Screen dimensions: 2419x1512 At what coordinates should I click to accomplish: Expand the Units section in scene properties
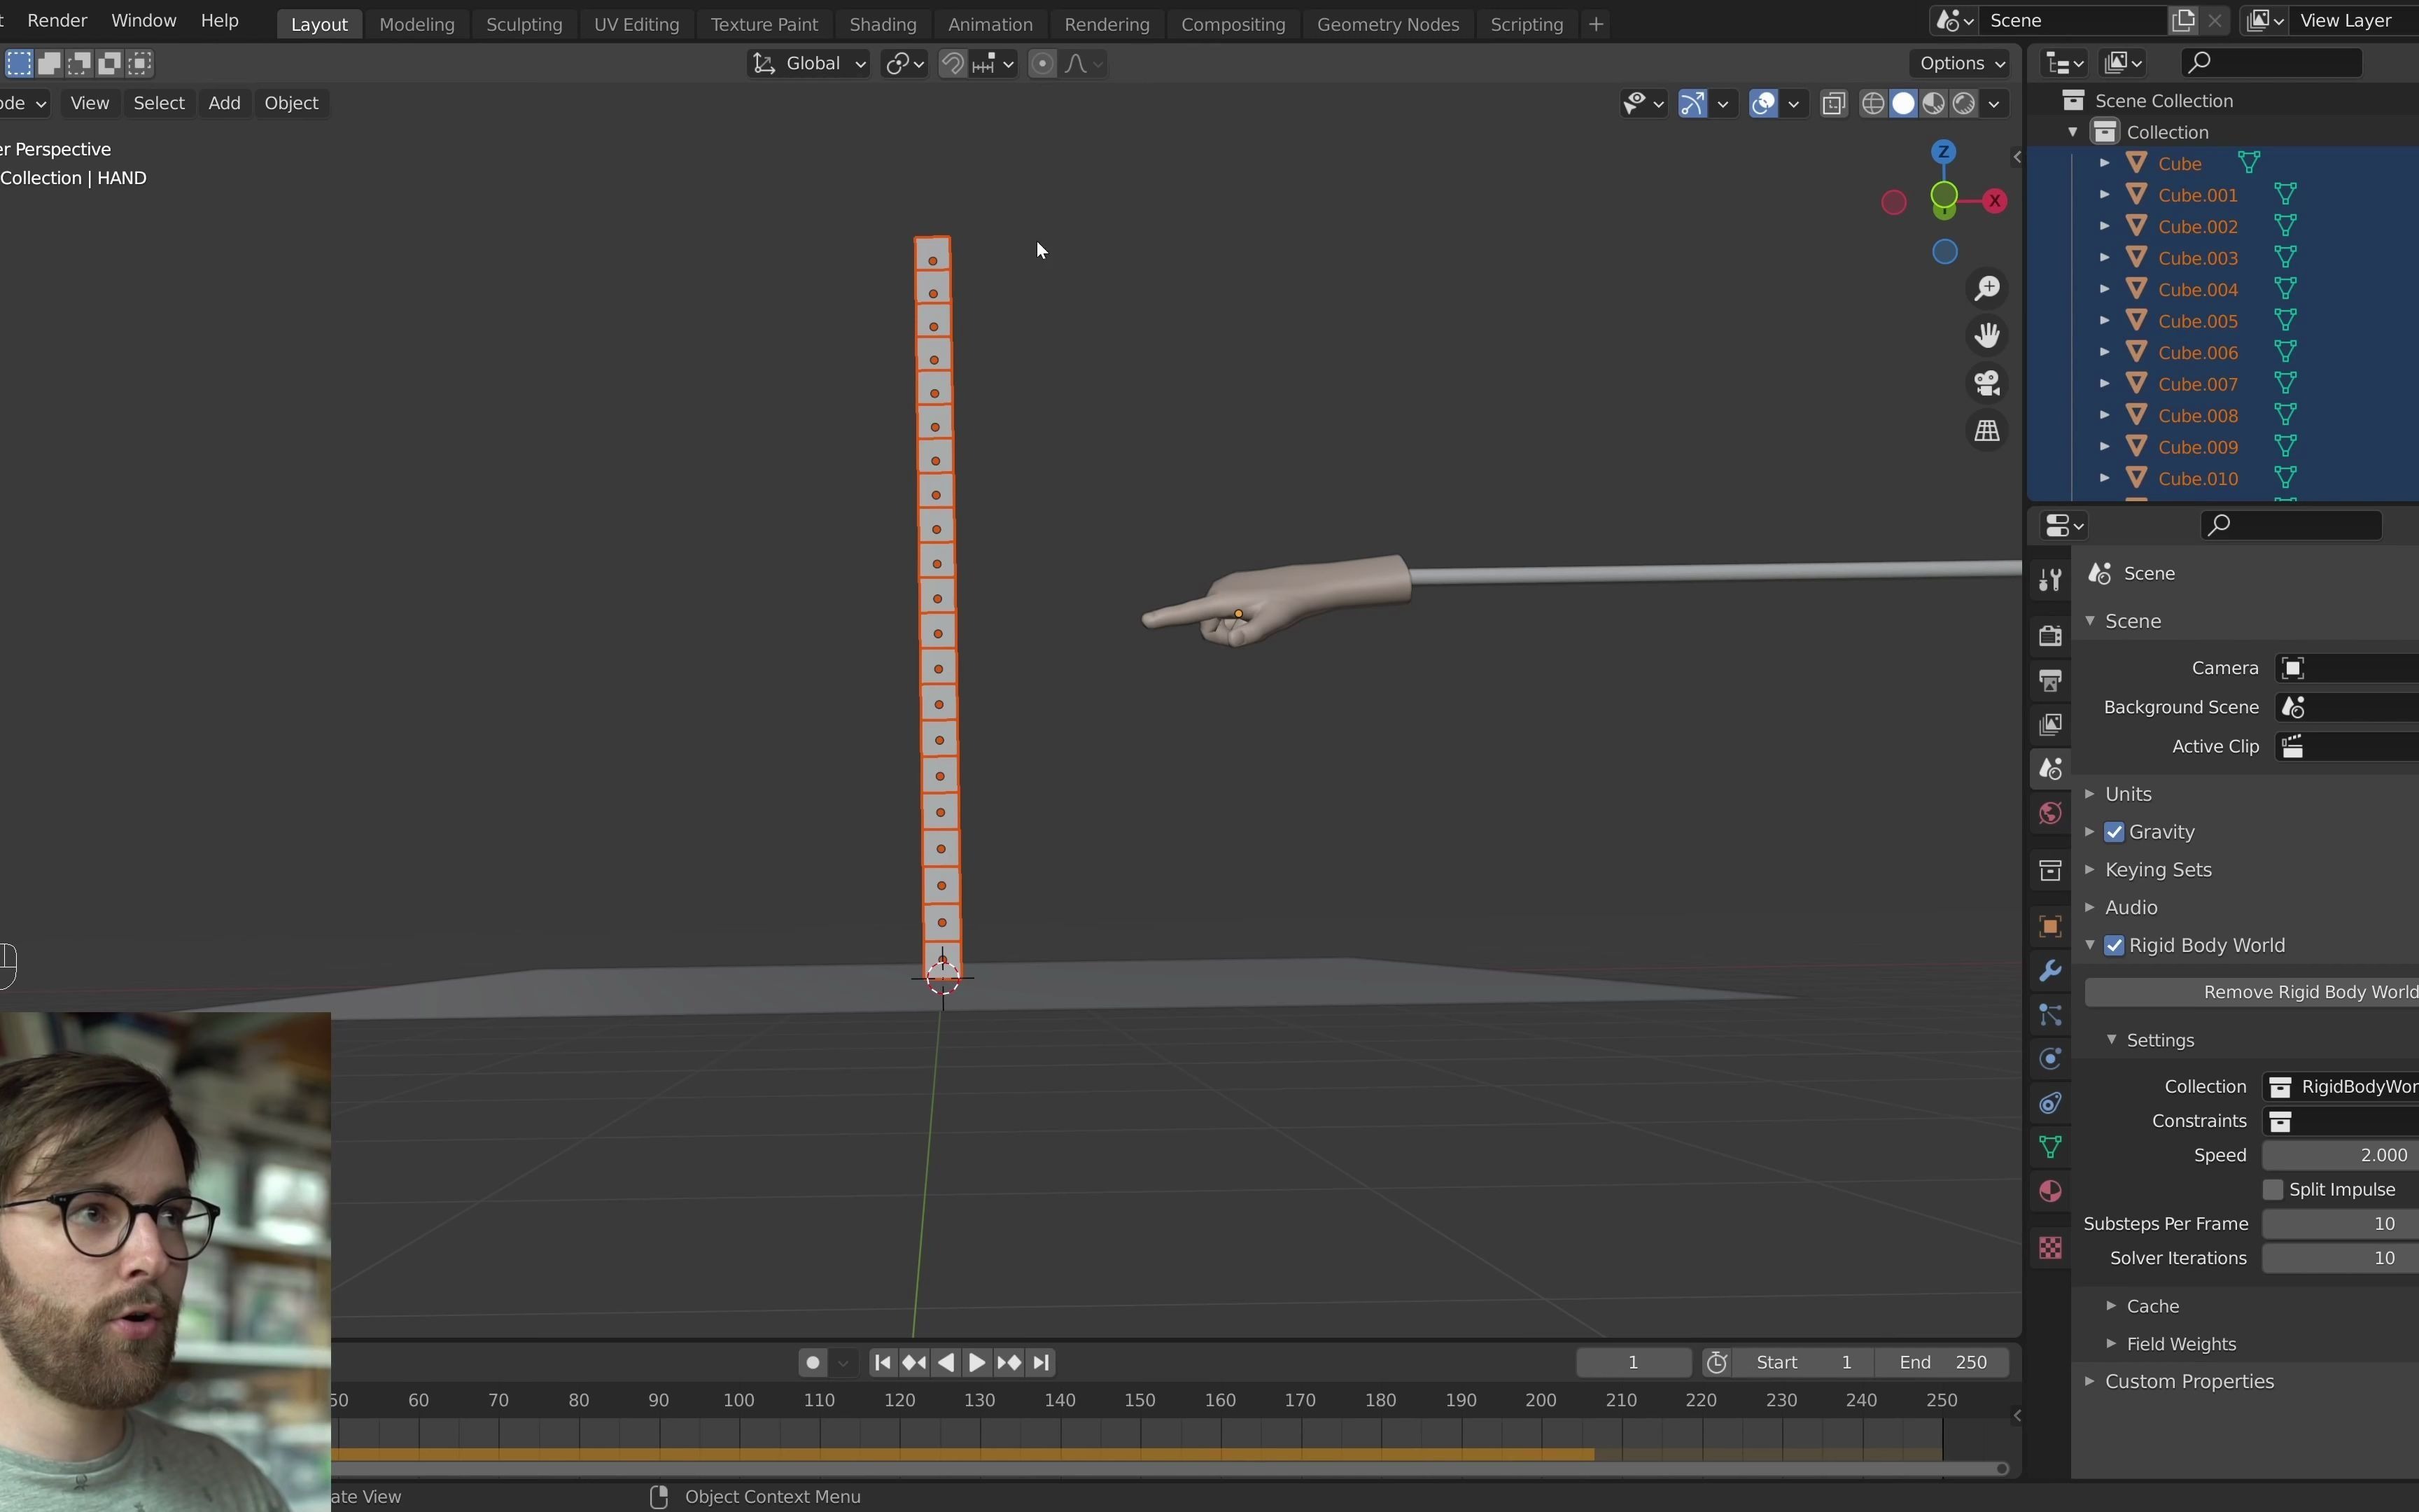pyautogui.click(x=2128, y=792)
